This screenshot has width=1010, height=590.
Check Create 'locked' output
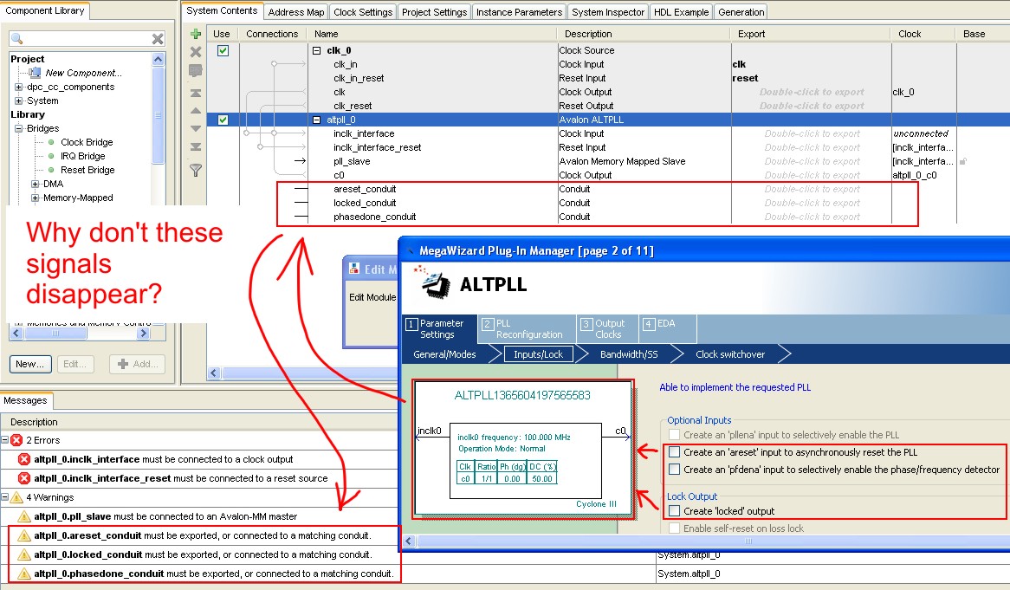click(675, 511)
